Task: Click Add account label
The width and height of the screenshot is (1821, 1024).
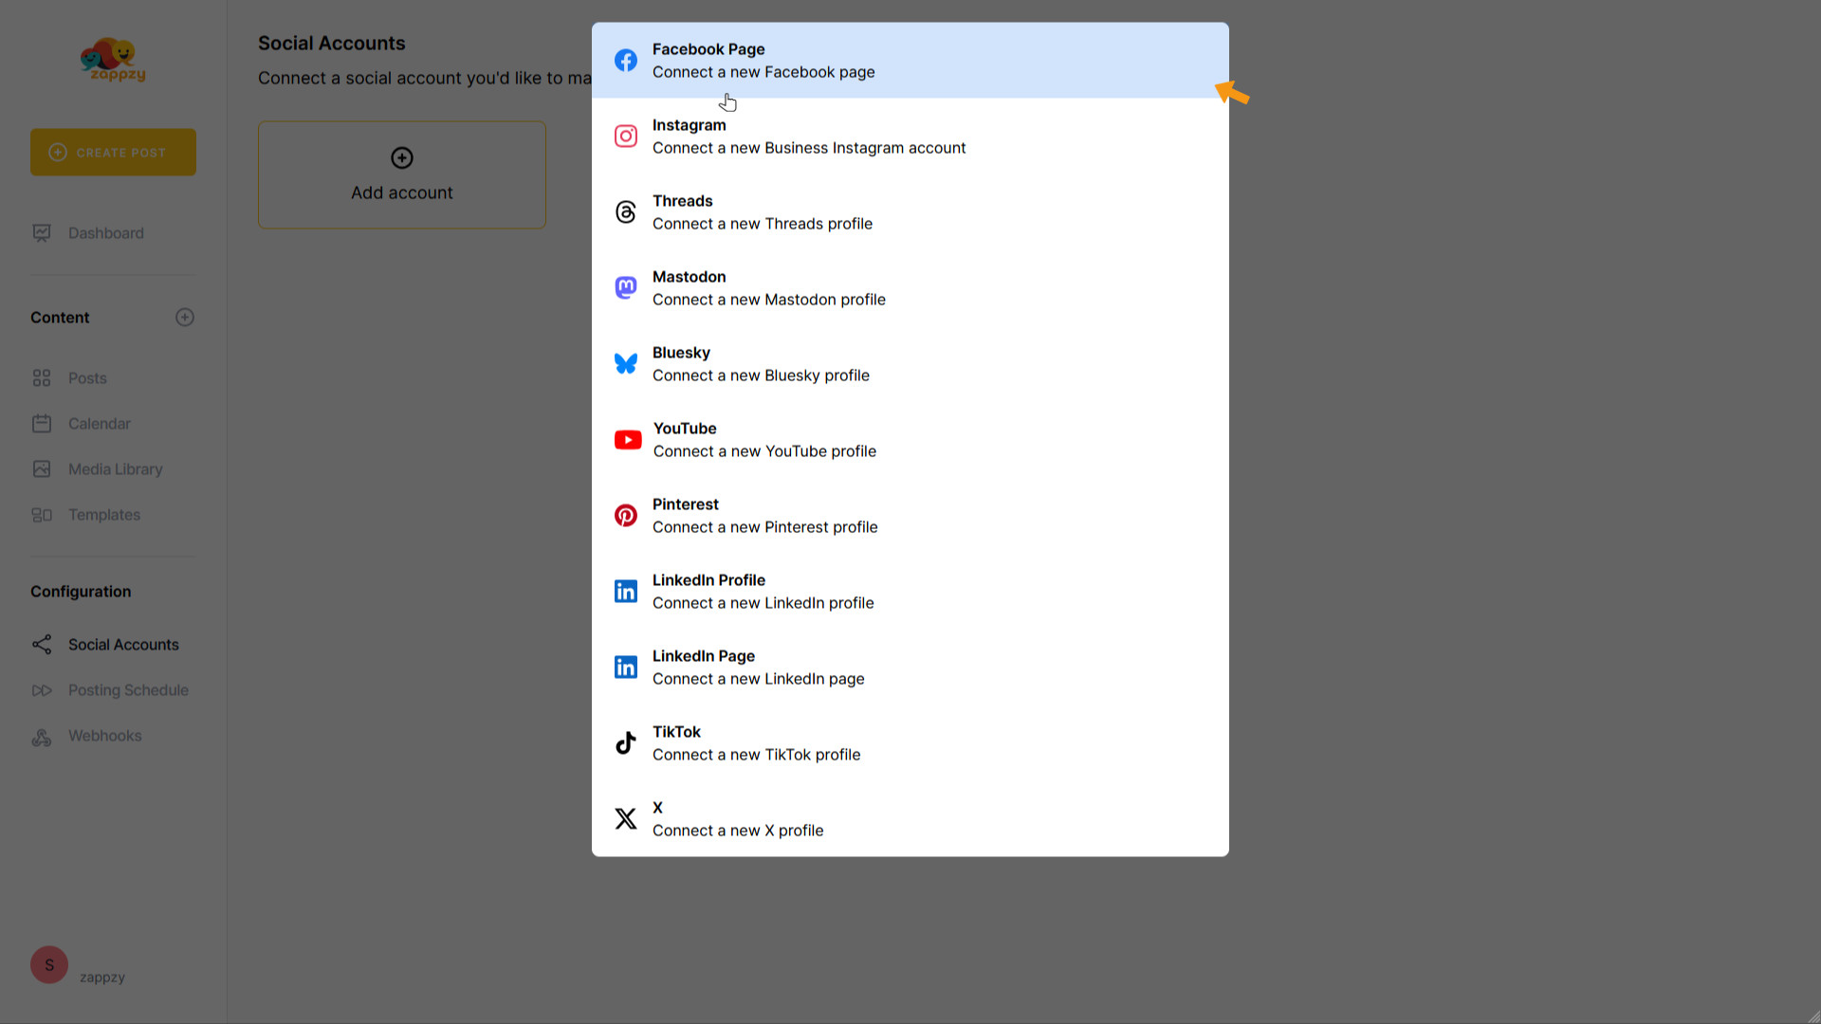Action: [x=402, y=192]
